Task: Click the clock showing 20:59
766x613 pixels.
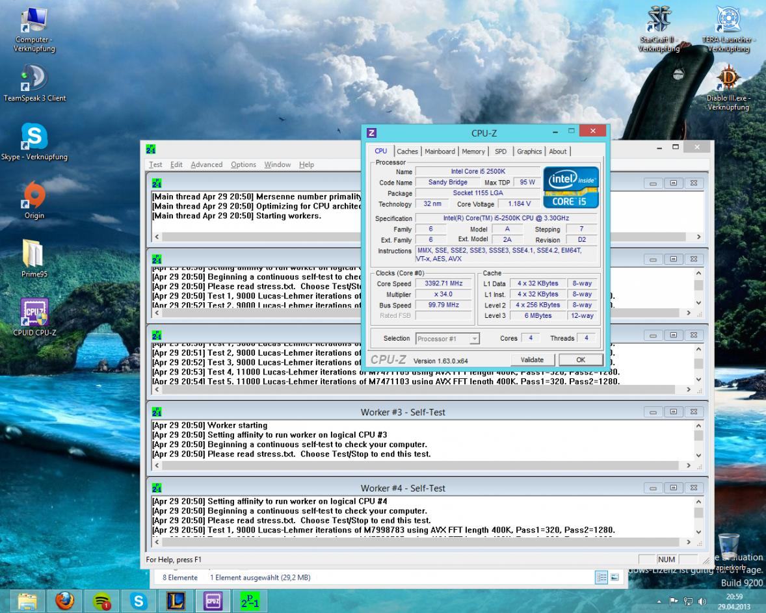Action: tap(733, 596)
